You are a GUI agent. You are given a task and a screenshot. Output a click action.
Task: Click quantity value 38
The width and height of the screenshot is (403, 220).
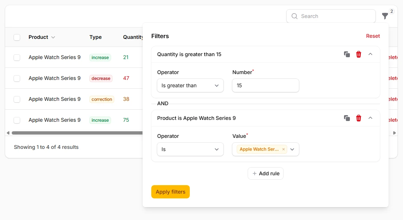[126, 99]
